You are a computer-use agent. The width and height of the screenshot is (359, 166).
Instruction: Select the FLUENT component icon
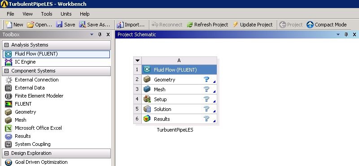coord(8,104)
